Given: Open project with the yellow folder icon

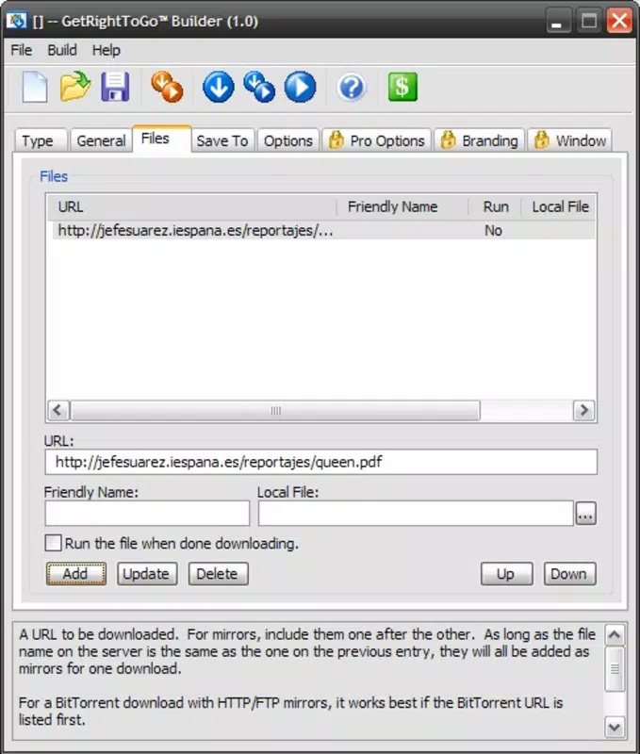Looking at the screenshot, I should (x=75, y=87).
